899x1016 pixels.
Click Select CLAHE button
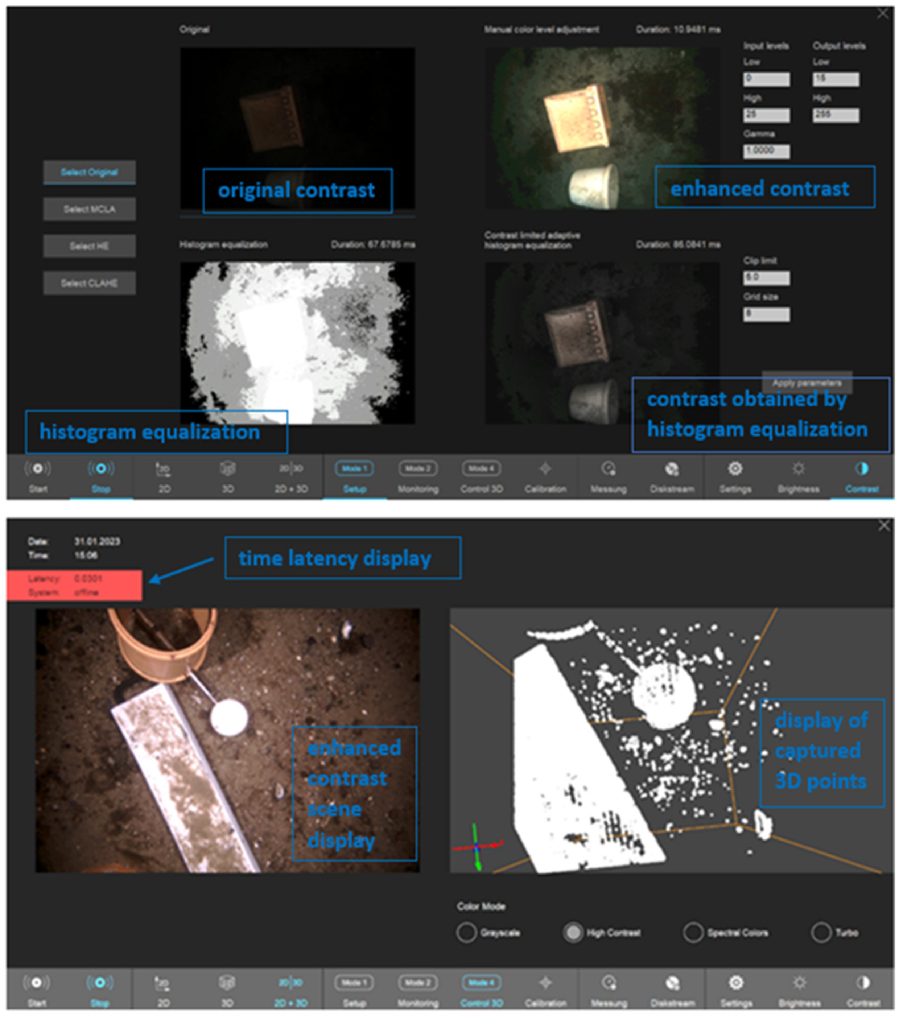pyautogui.click(x=90, y=283)
